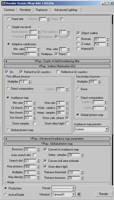Select Global photon map for first bounce
Image resolution: width=114 pixels, height=200 pixels.
8,130
